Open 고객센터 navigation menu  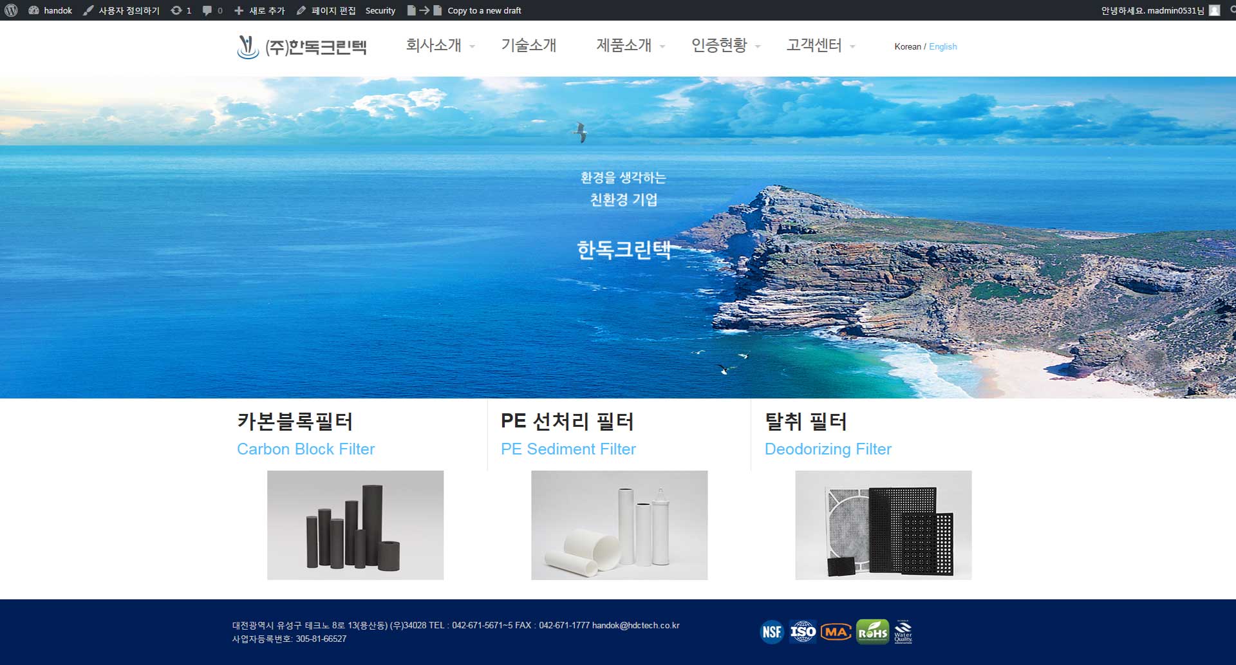click(x=814, y=45)
